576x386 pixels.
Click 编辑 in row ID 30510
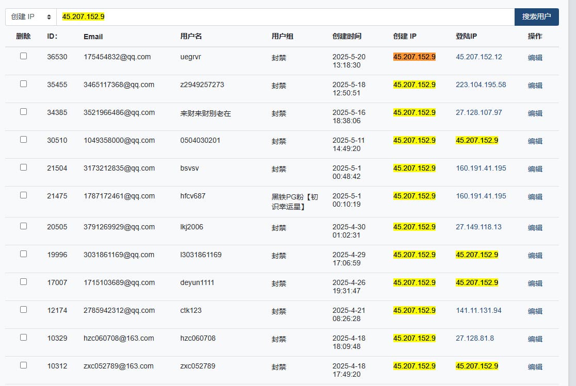pos(535,141)
